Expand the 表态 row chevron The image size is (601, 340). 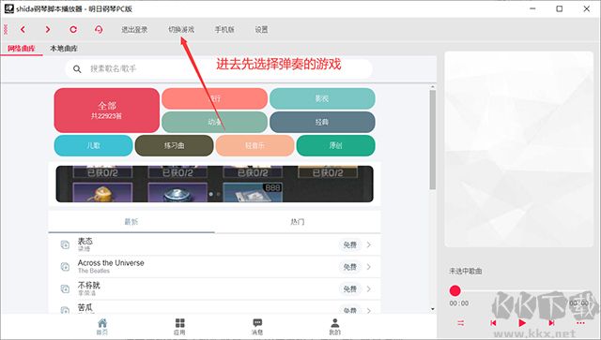pyautogui.click(x=369, y=244)
